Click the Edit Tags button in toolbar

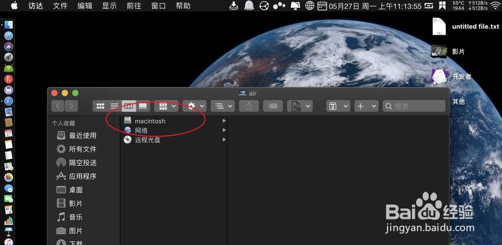point(273,106)
